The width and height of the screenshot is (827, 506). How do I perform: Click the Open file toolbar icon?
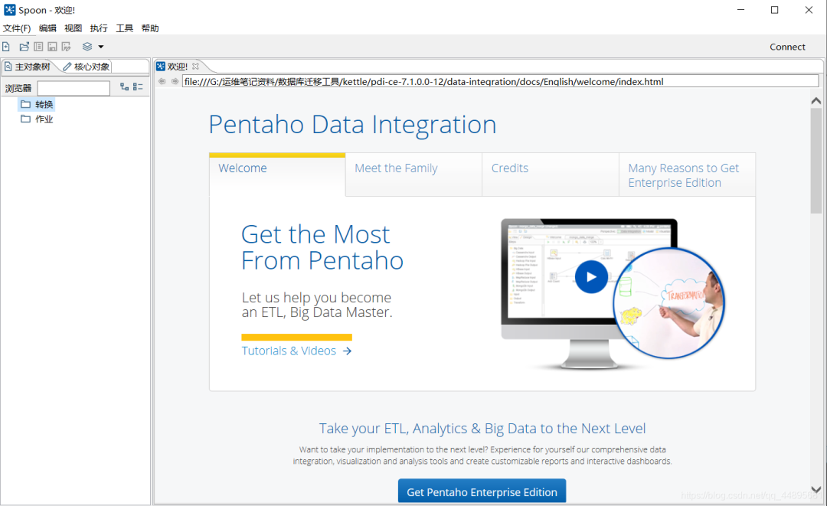(x=25, y=47)
